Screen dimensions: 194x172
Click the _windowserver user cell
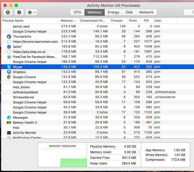tap(165, 97)
